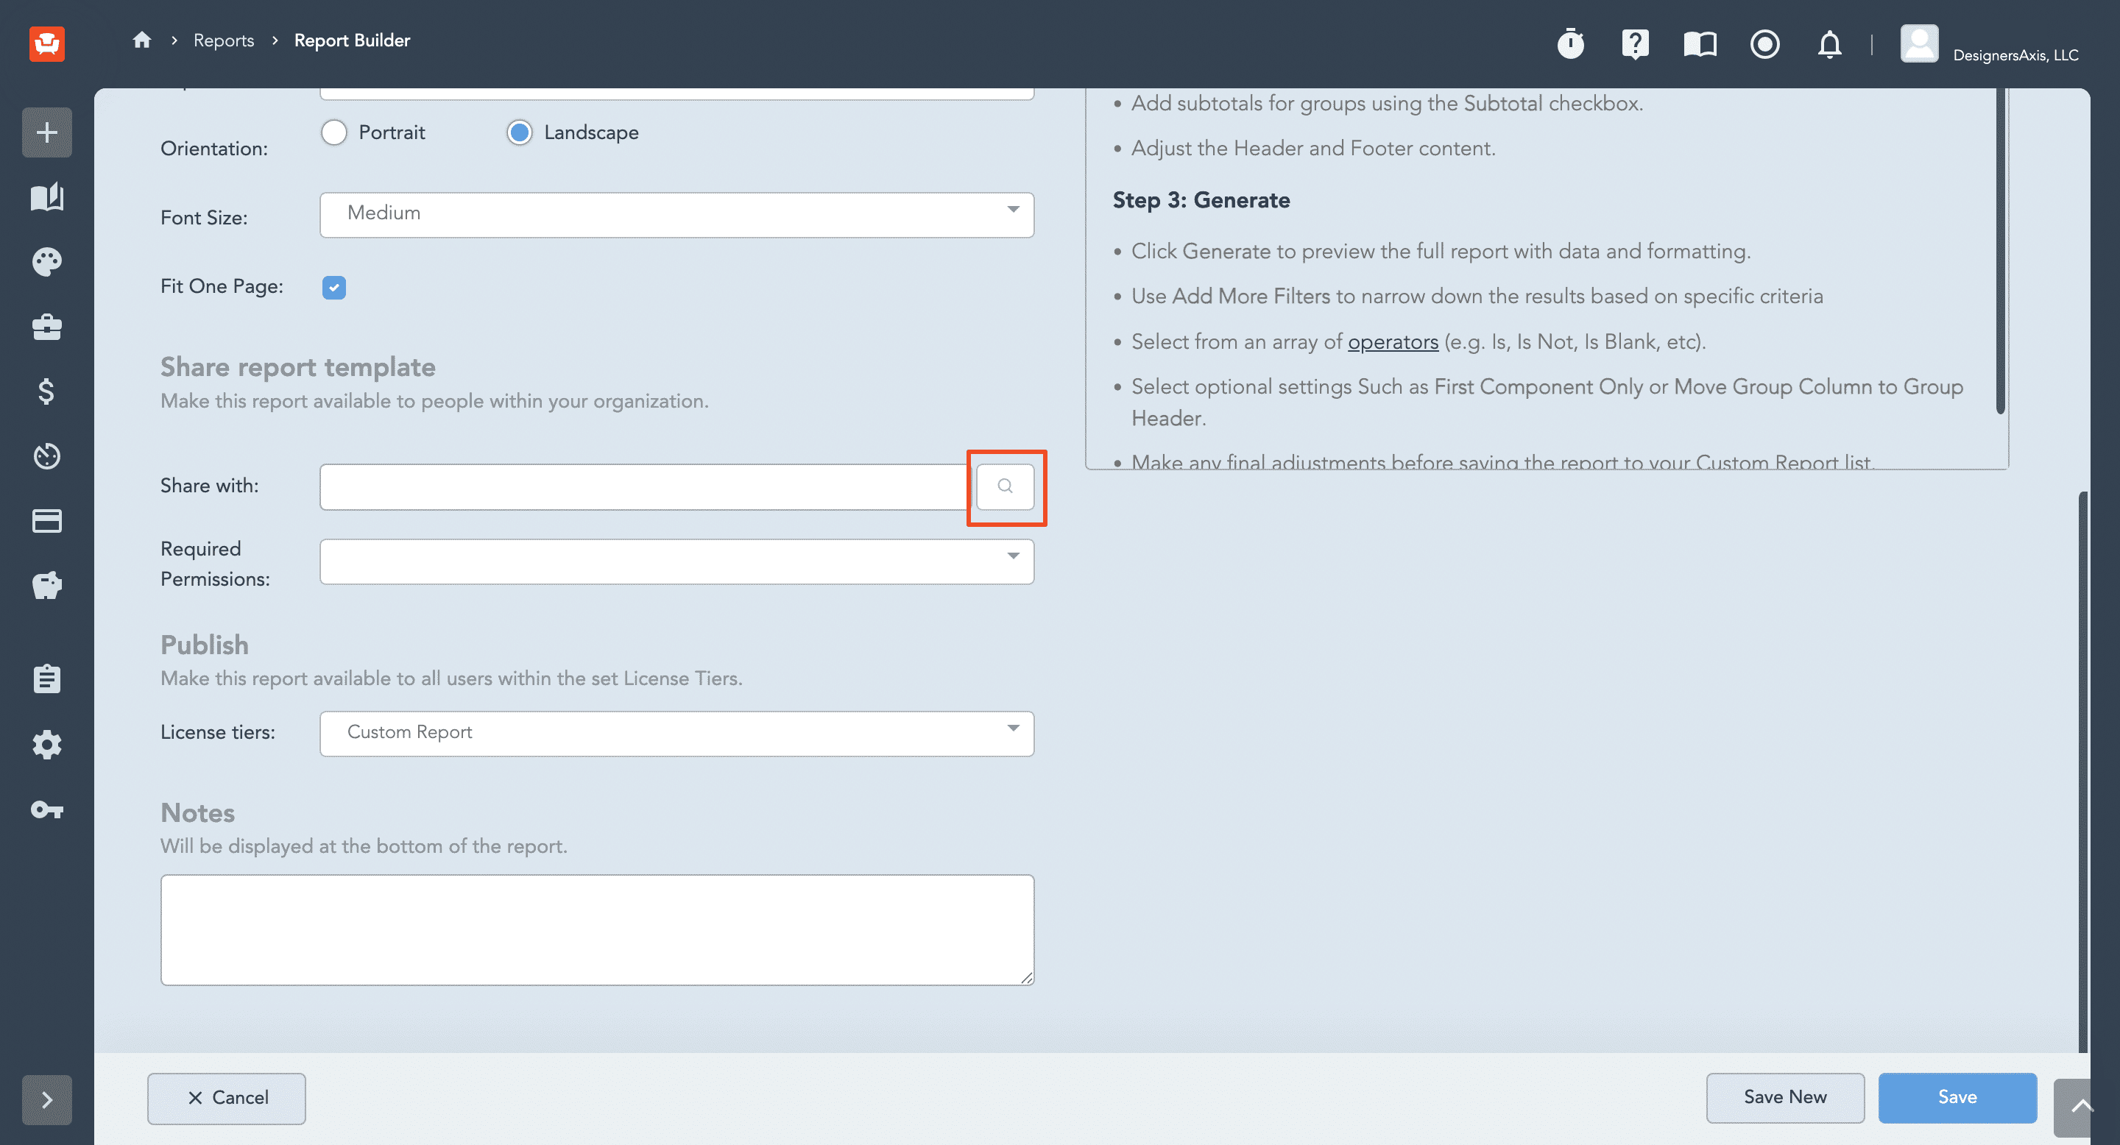Open the briefcase sidebar icon
Image resolution: width=2120 pixels, height=1145 pixels.
[x=47, y=327]
